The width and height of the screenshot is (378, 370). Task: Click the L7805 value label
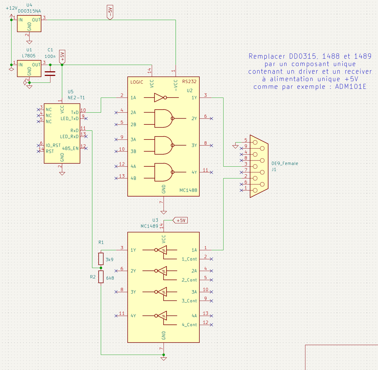[x=29, y=56]
